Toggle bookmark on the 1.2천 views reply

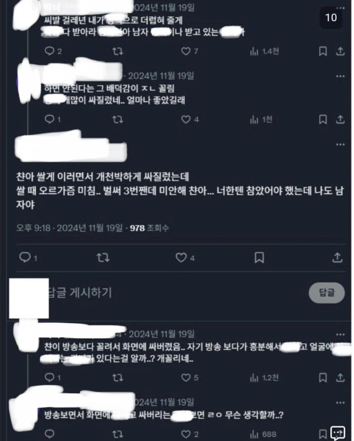coord(323,378)
